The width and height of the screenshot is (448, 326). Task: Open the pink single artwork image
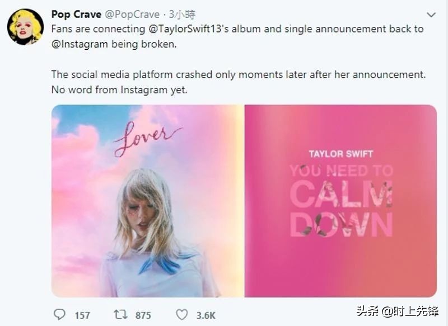[340, 201]
